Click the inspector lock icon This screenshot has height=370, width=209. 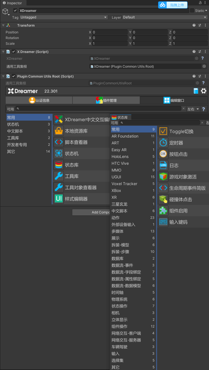[200, 3]
